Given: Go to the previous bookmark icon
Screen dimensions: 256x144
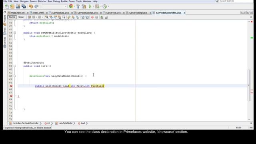Looking at the screenshot, I should (69, 17).
